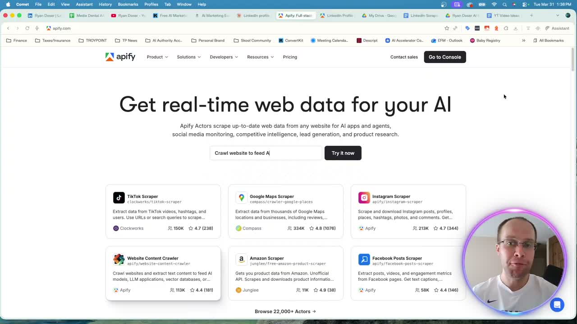The height and width of the screenshot is (324, 577).
Task: Open the Website Content Crawler icon
Action: click(x=119, y=260)
